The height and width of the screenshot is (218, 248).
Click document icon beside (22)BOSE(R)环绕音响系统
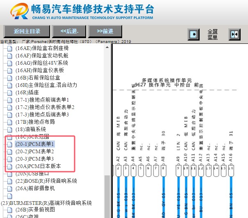[x=10, y=181]
